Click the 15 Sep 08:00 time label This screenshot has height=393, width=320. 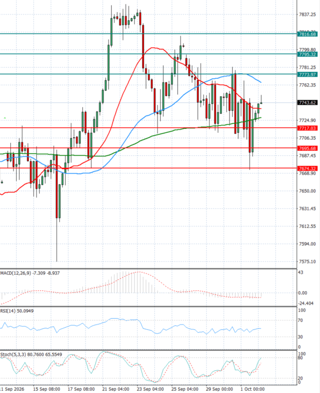tap(46, 389)
